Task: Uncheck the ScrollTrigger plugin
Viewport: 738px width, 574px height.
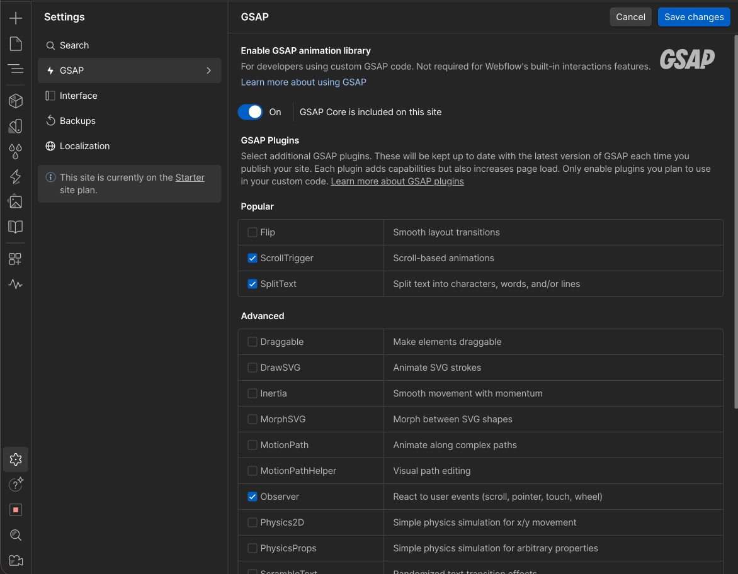Action: click(253, 258)
